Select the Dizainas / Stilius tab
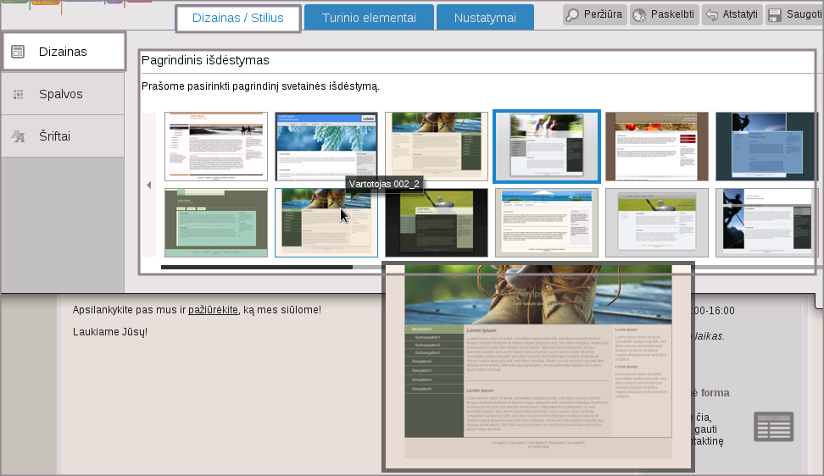 click(x=238, y=18)
